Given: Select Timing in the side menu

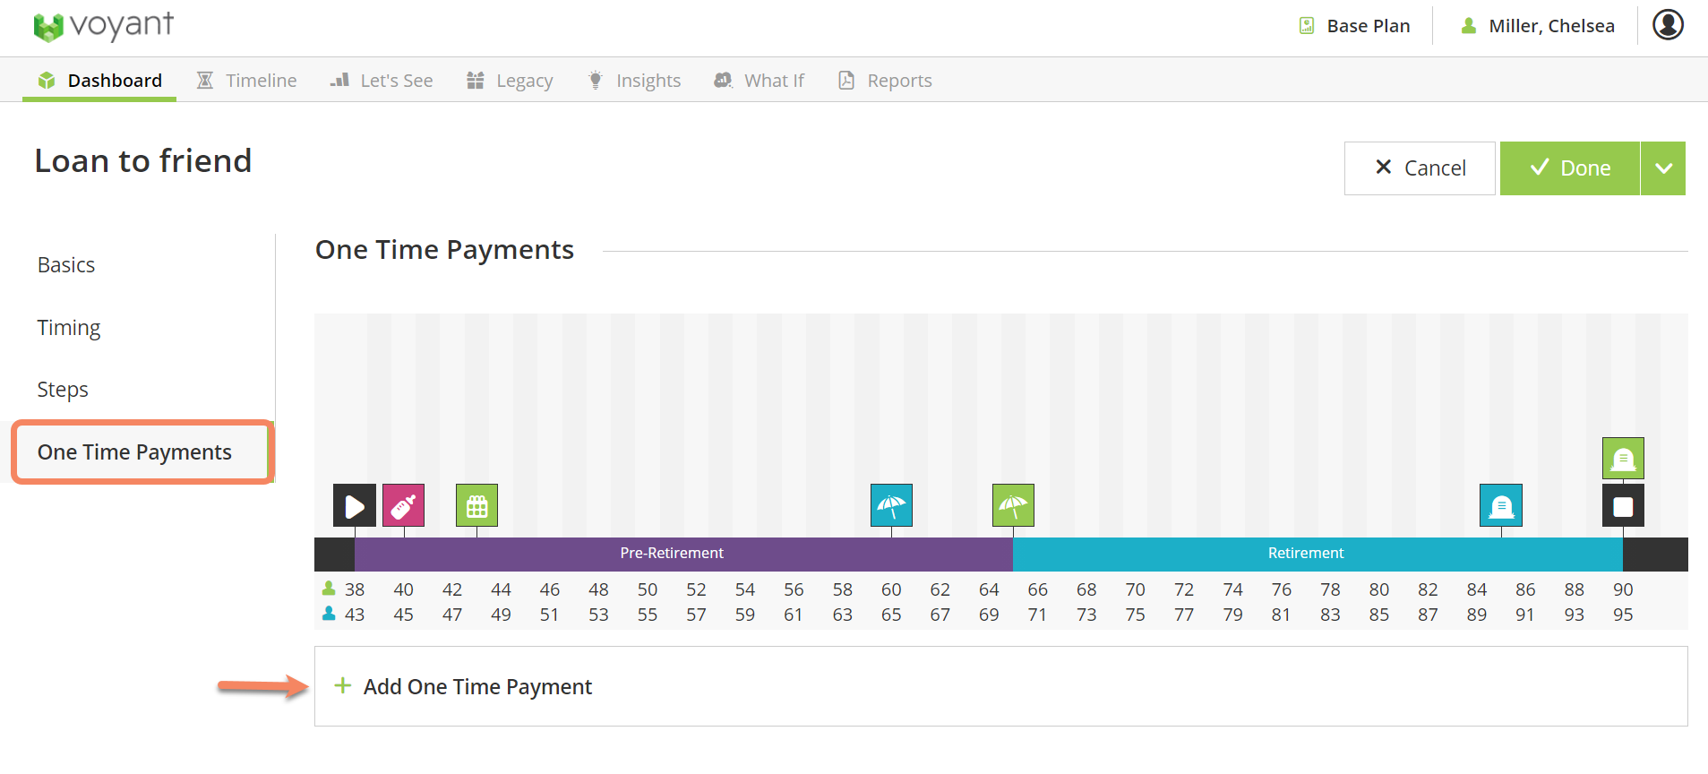Looking at the screenshot, I should point(69,328).
